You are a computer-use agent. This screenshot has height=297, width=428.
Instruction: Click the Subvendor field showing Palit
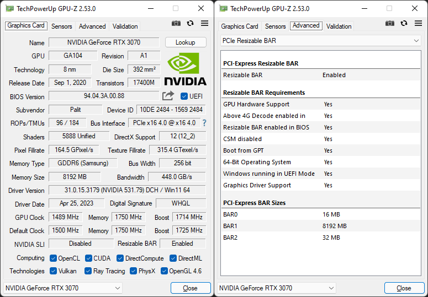point(75,110)
